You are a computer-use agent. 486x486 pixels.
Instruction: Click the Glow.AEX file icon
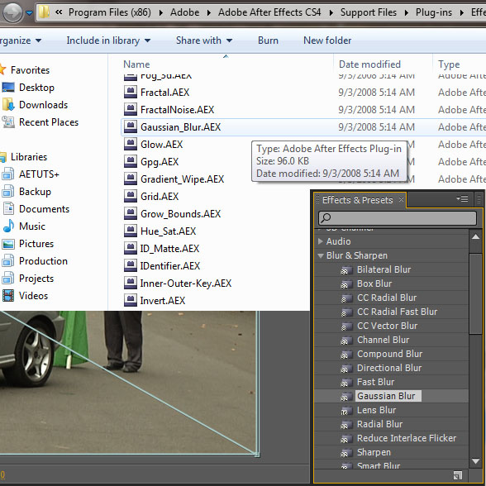point(131,144)
